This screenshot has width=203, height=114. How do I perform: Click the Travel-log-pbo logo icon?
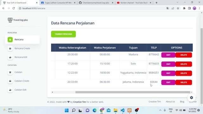[10, 20]
